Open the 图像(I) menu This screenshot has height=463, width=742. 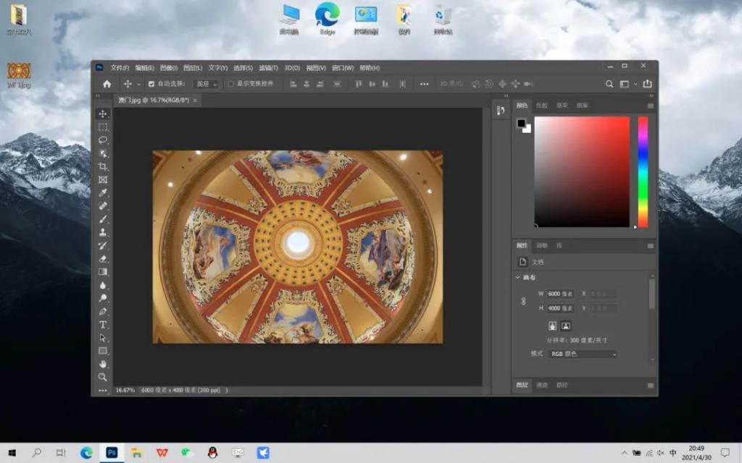pos(168,68)
